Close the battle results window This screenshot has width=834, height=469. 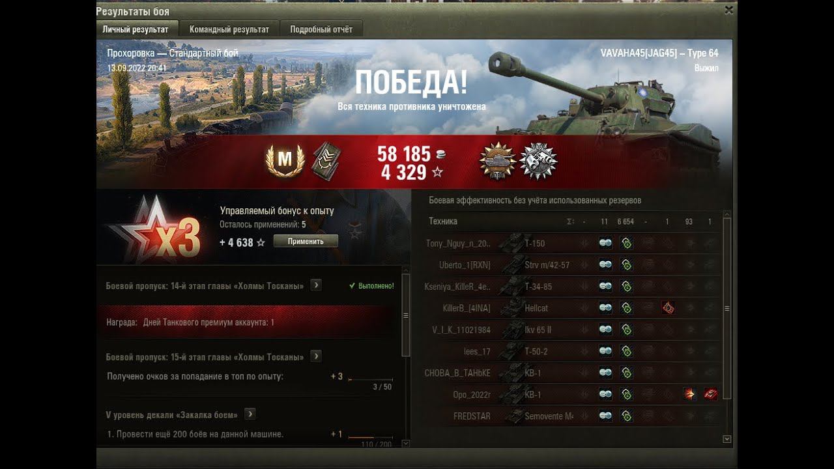pyautogui.click(x=729, y=10)
